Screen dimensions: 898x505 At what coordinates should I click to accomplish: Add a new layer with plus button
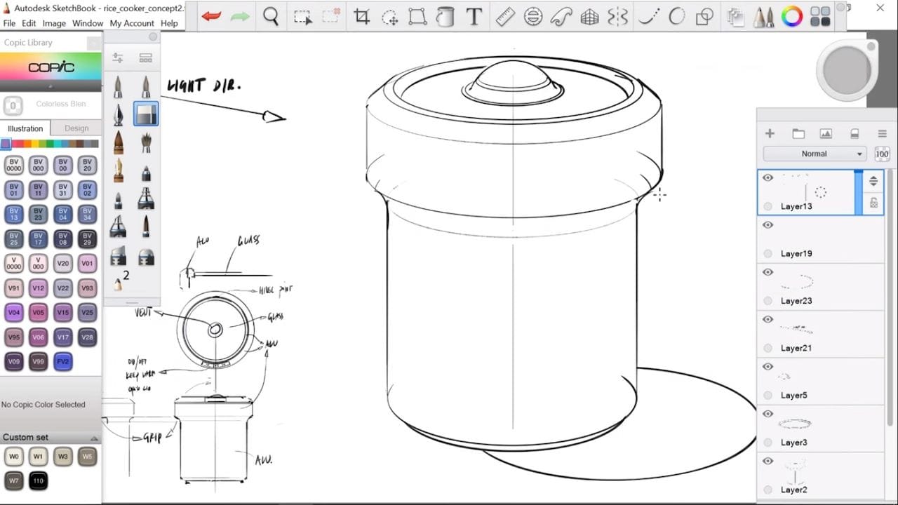(x=770, y=134)
